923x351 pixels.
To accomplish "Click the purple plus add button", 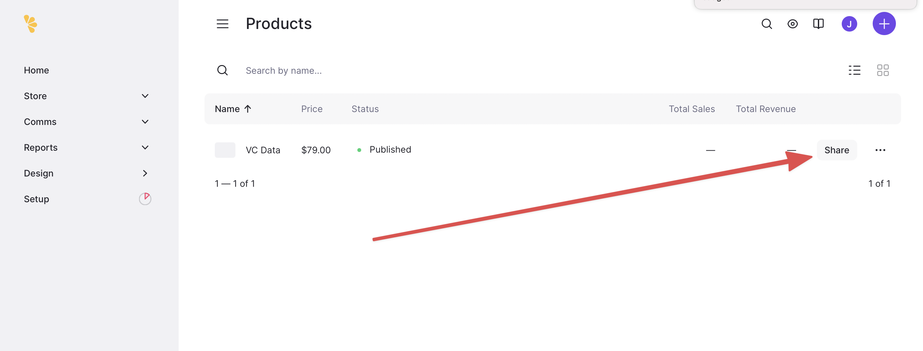I will [x=884, y=24].
